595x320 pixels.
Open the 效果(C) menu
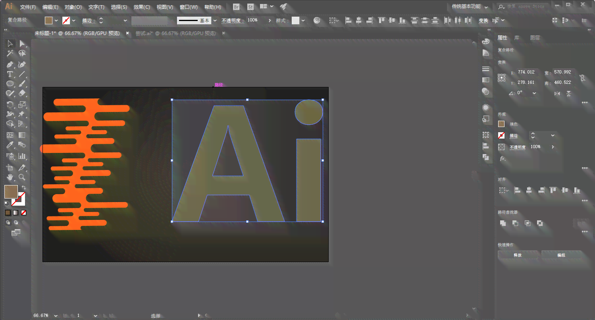[142, 7]
